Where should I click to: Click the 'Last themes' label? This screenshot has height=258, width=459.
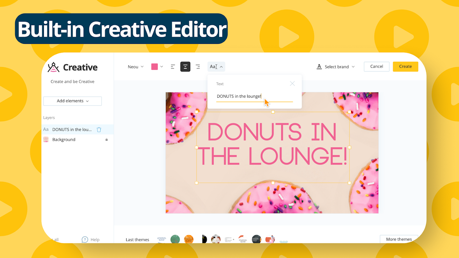(x=138, y=240)
